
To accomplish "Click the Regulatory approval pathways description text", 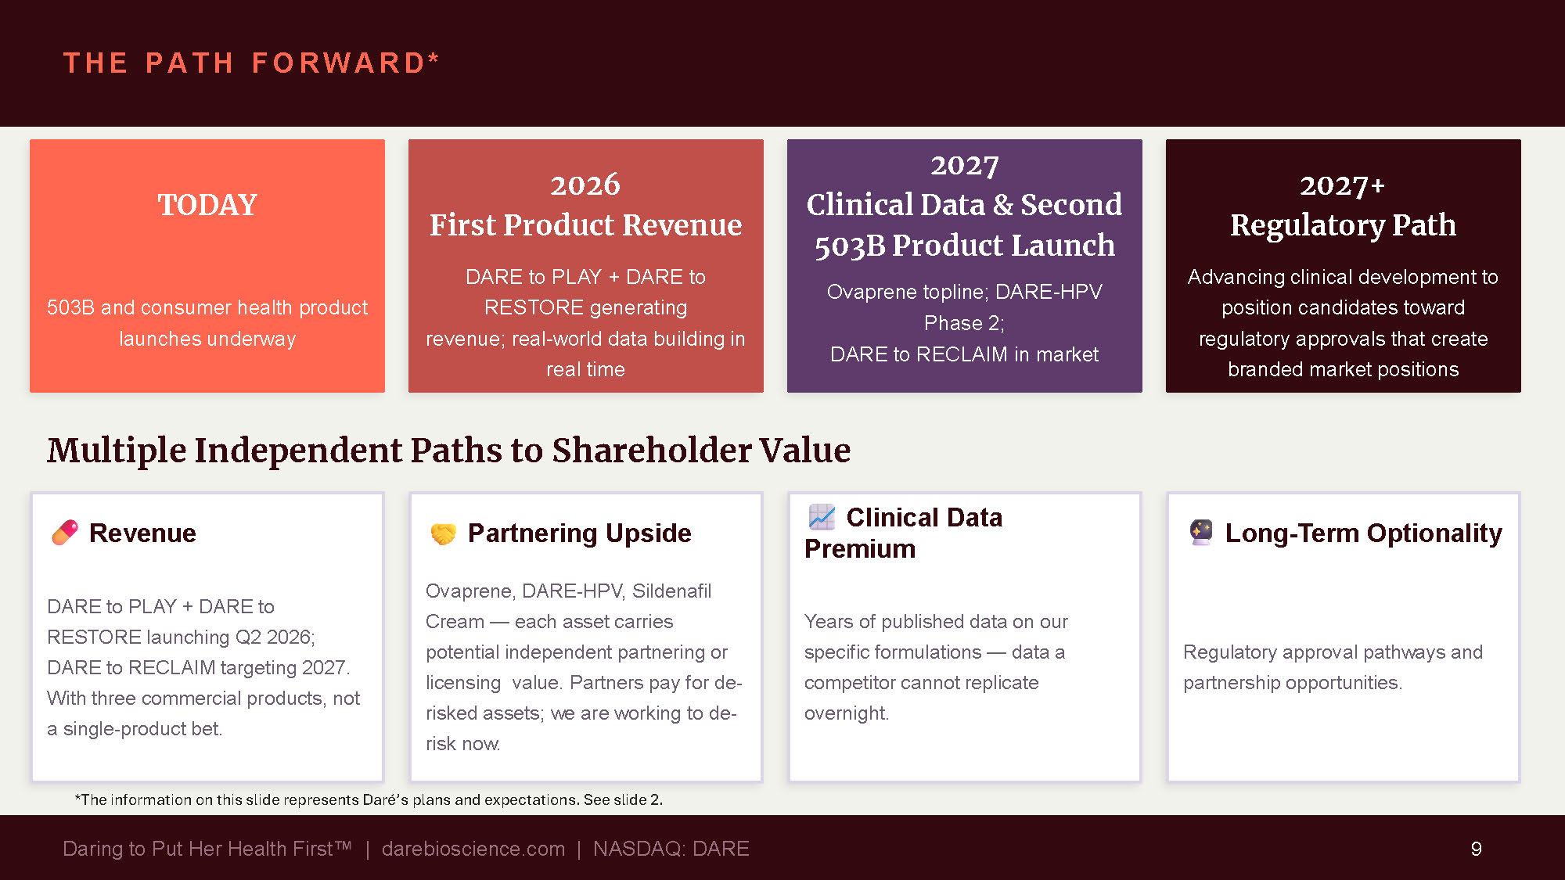I will tap(1332, 667).
